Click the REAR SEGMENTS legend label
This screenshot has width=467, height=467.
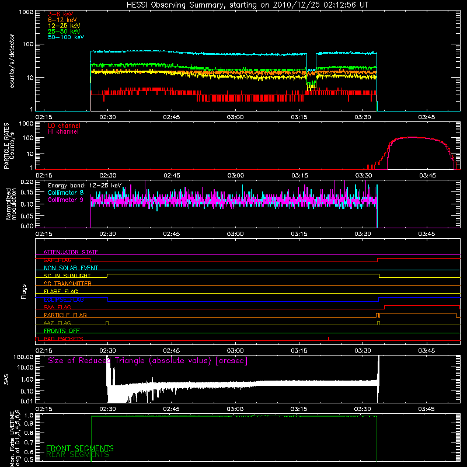[78, 455]
